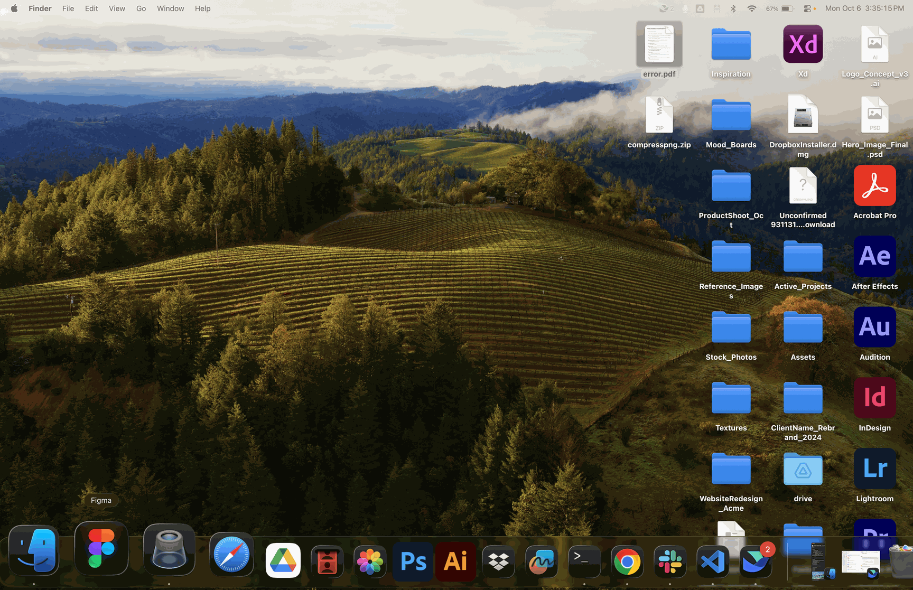Open Google Drive from the Dock

click(x=283, y=561)
